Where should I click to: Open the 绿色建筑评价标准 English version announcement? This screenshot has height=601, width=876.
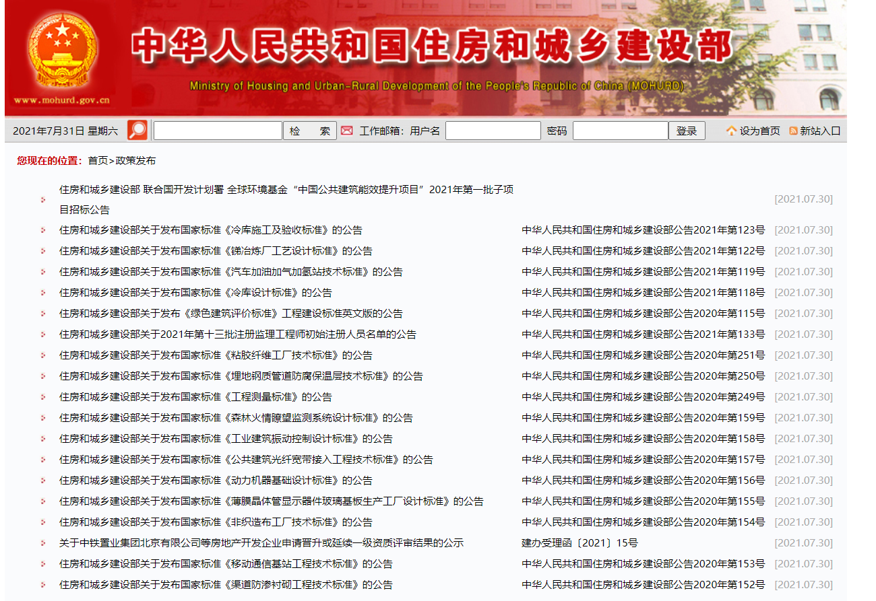230,314
